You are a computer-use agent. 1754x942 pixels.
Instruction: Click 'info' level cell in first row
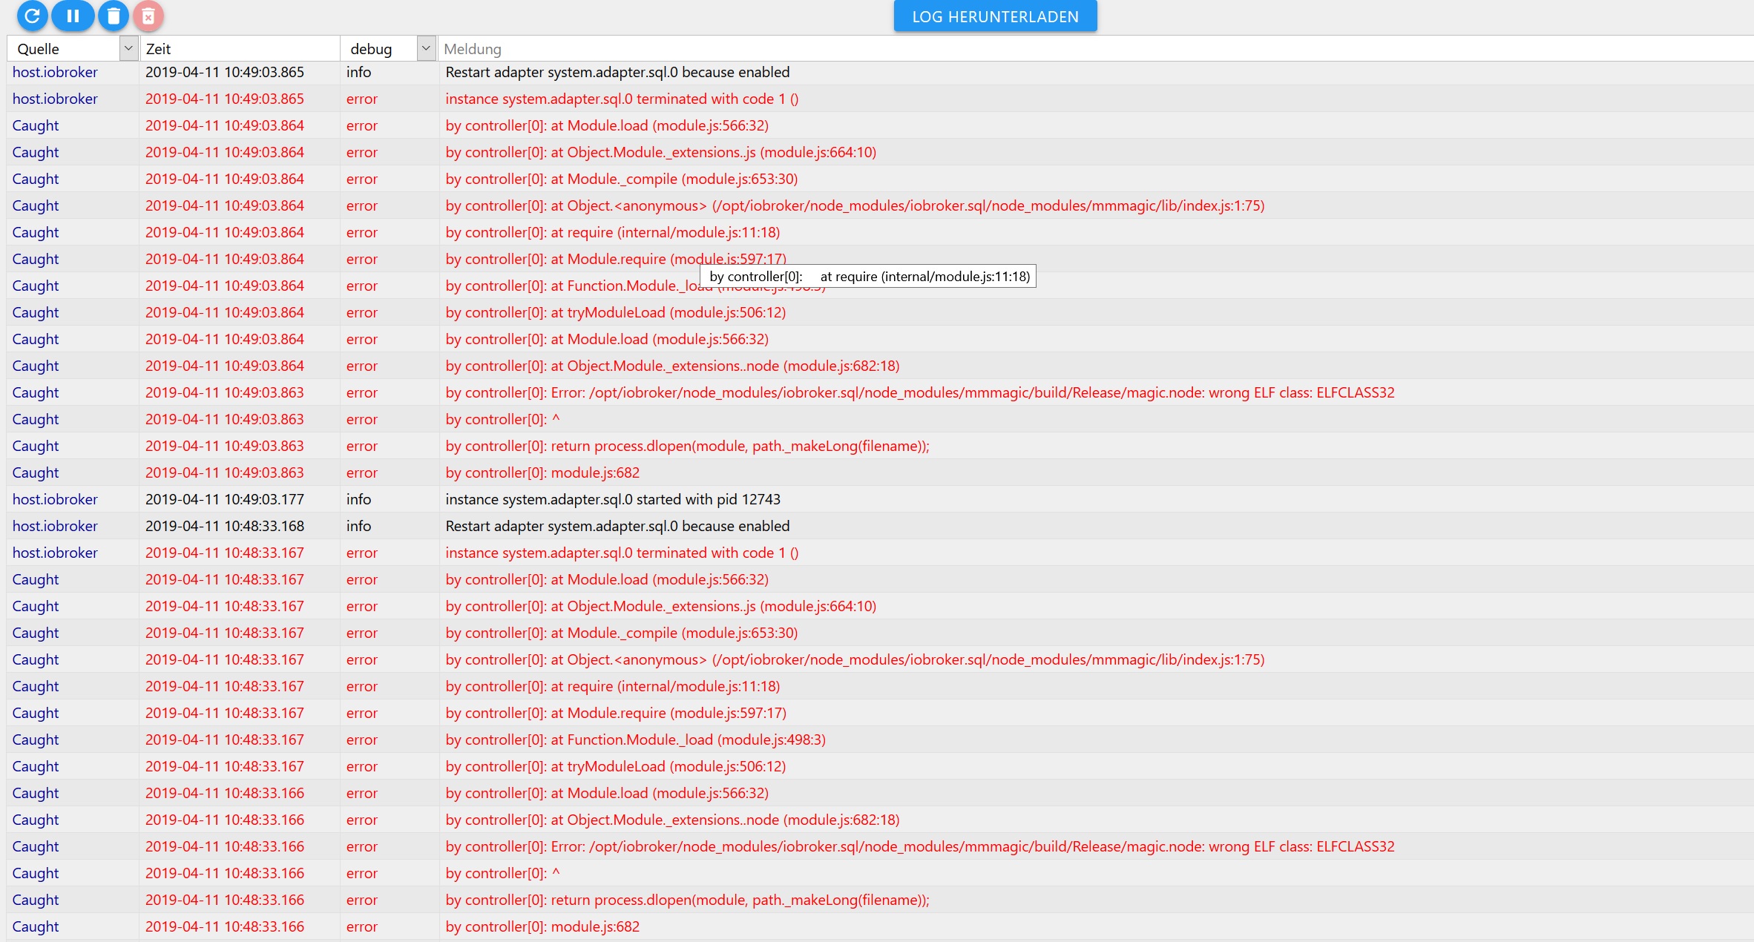[x=358, y=72]
